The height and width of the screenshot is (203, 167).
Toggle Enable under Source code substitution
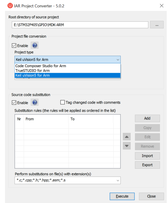14,103
